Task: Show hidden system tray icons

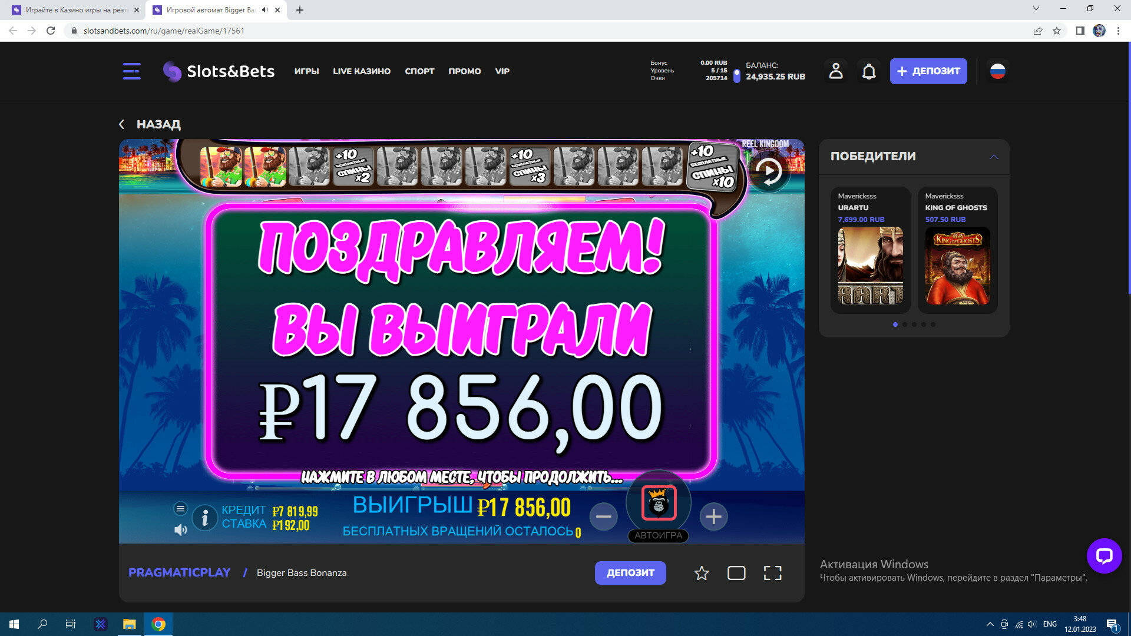Action: [x=990, y=624]
